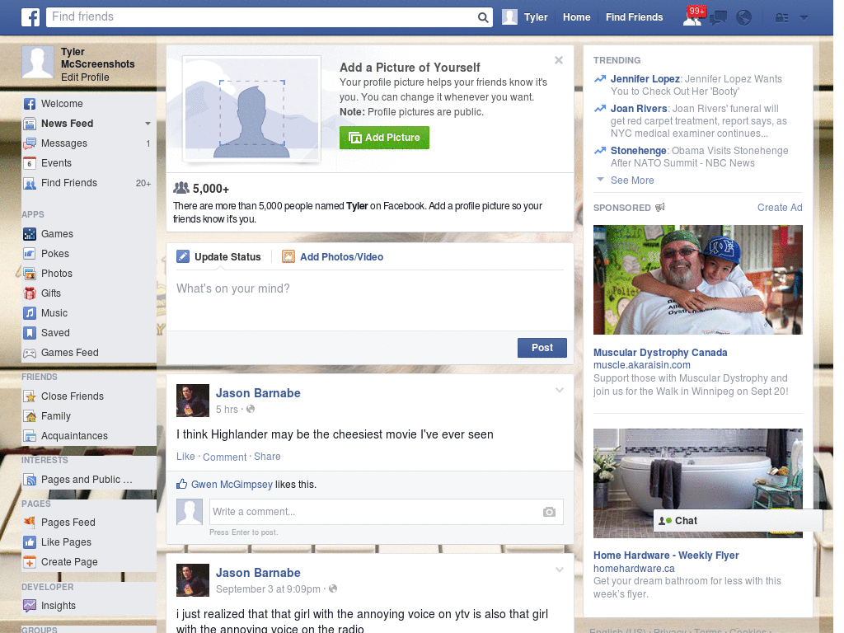Click the 5 hrs timestamp on post
Viewport: 844px width, 633px height.
pos(227,410)
